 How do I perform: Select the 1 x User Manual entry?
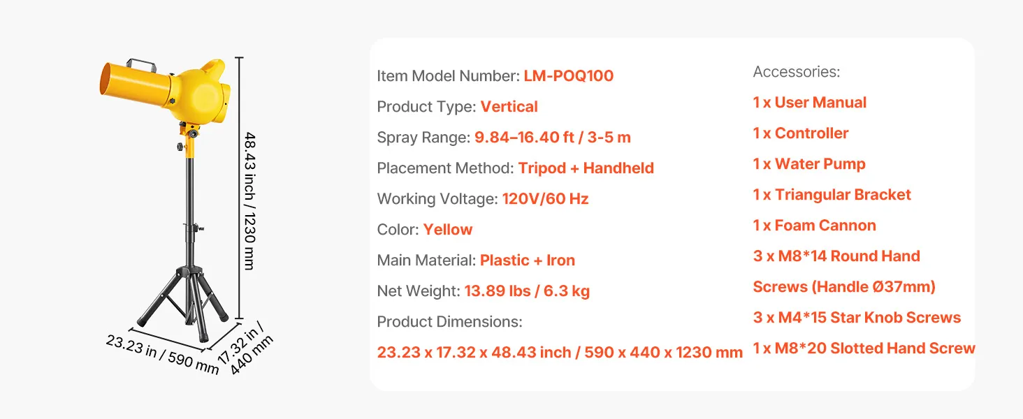coord(809,103)
